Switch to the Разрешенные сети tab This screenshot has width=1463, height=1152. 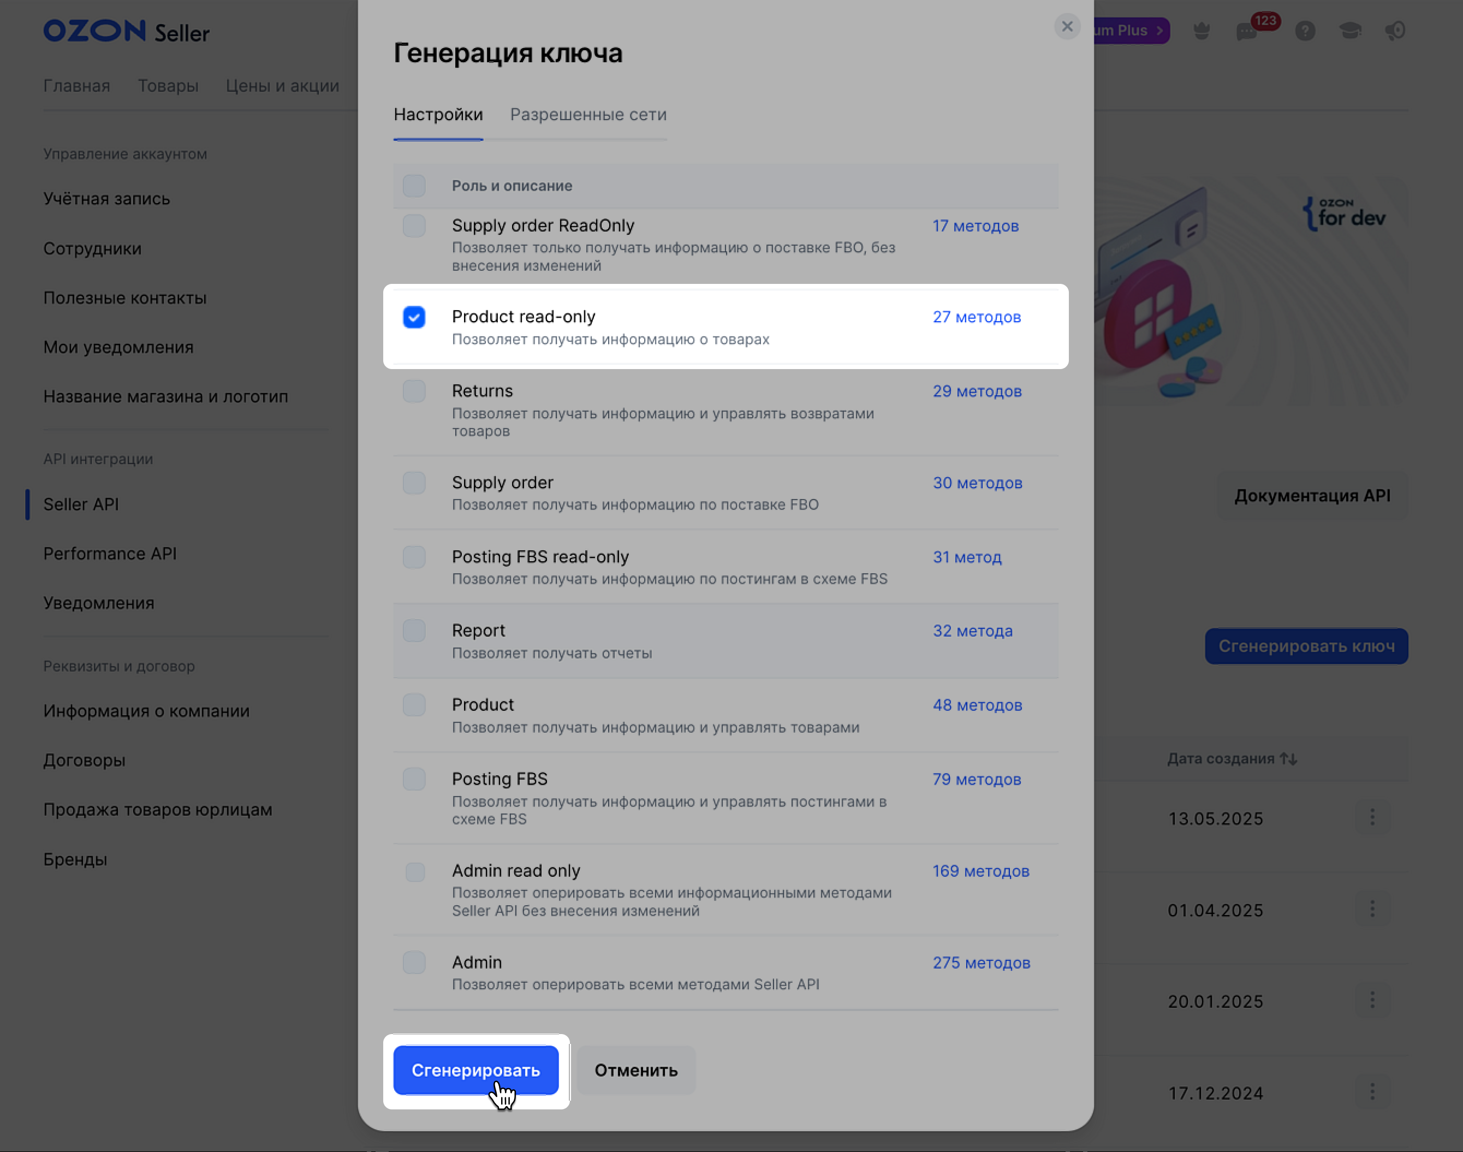[x=588, y=115]
